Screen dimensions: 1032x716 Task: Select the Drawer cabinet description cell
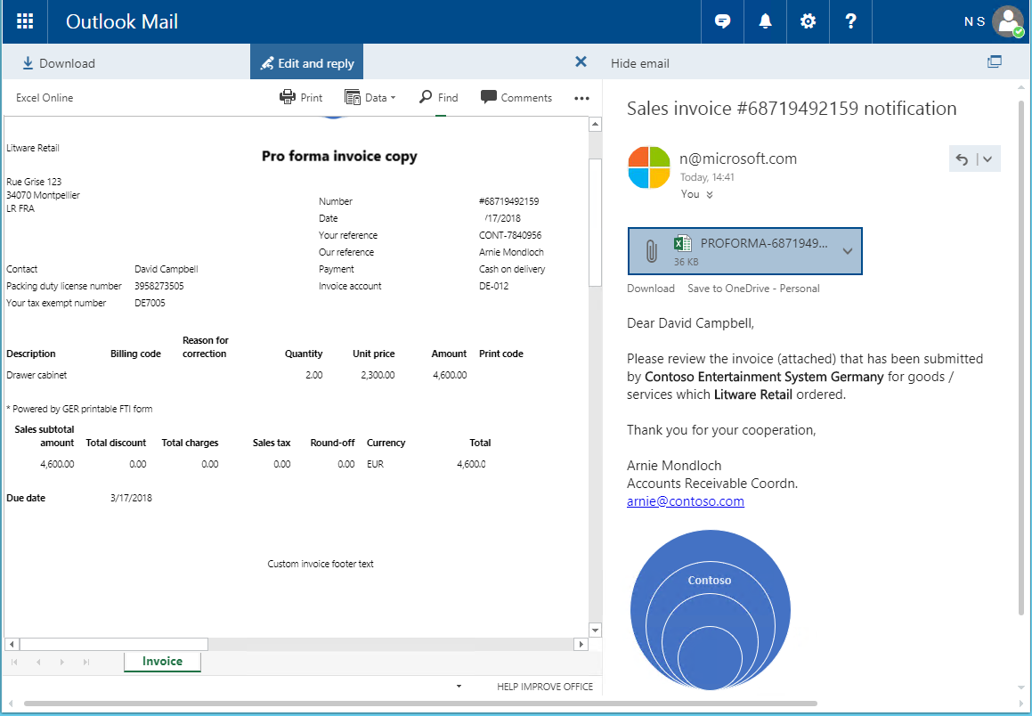click(37, 375)
